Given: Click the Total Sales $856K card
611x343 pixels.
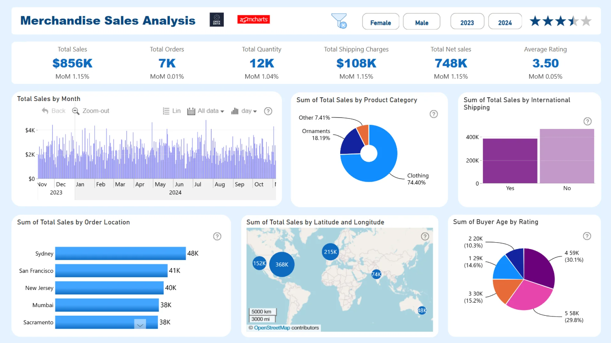Looking at the screenshot, I should [72, 63].
